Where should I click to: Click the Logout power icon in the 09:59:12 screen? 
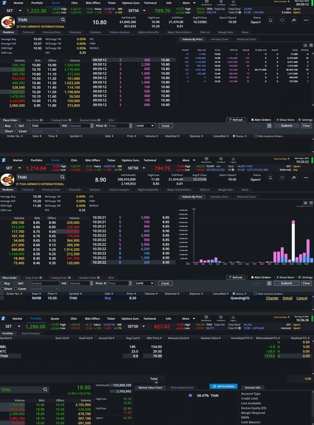tap(233, 1)
